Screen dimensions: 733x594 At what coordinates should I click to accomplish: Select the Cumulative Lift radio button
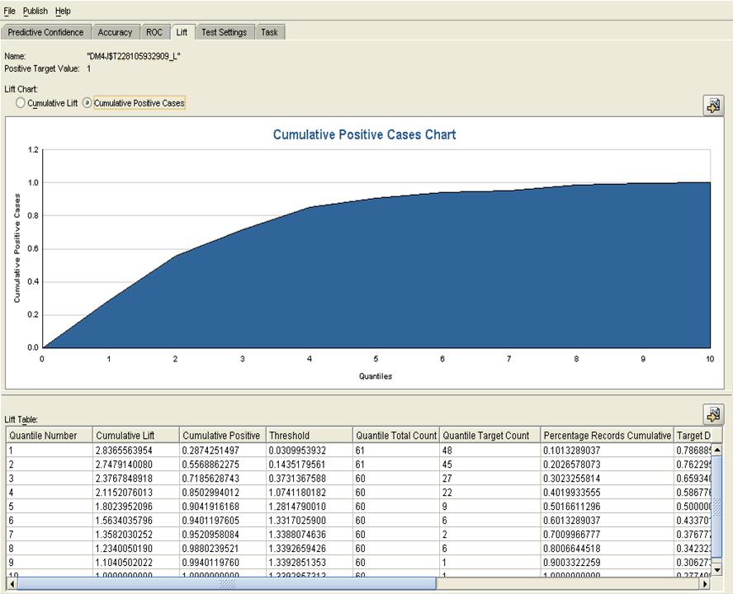(x=21, y=103)
